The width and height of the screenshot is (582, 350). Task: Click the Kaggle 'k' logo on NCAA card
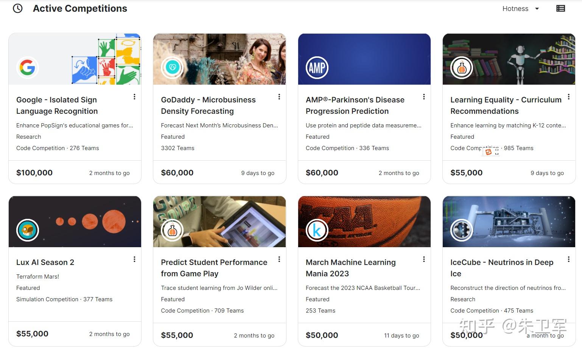point(317,230)
